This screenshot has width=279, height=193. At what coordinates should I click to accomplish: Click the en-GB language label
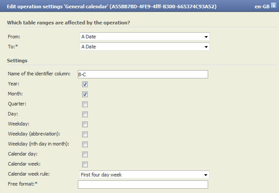click(x=262, y=7)
